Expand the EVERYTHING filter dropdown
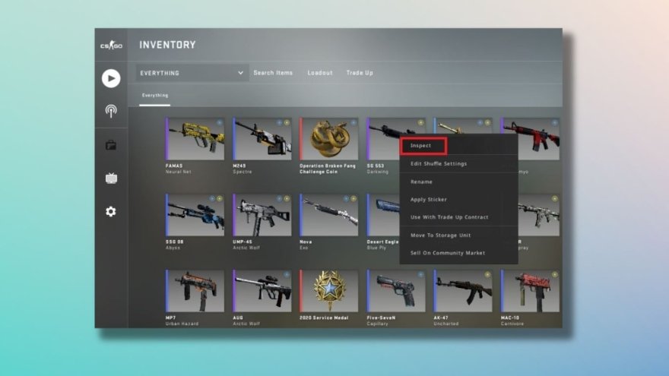Screen dimensions: 669x376 [x=192, y=73]
